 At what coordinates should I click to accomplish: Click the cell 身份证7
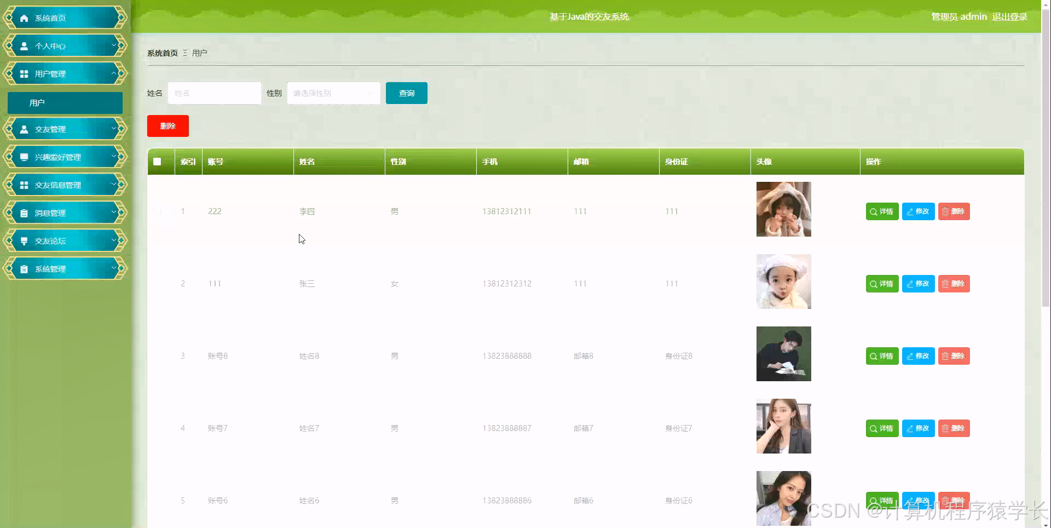coord(679,428)
